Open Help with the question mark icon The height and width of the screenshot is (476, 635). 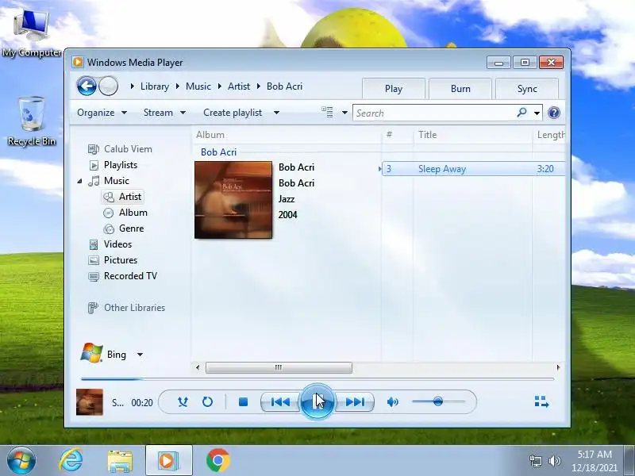point(553,113)
